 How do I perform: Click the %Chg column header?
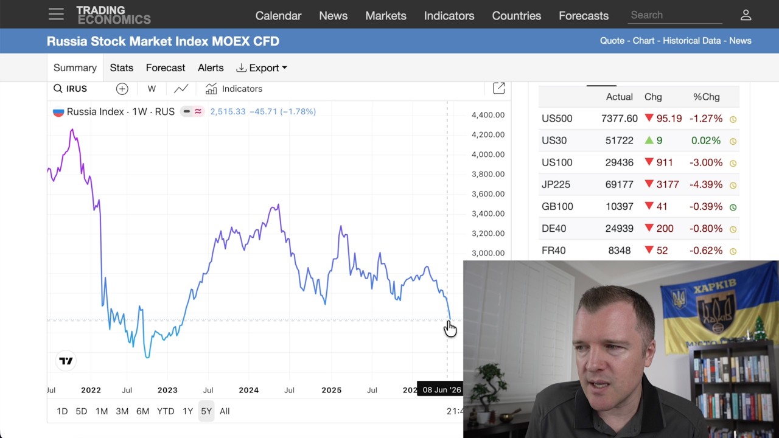tap(706, 97)
